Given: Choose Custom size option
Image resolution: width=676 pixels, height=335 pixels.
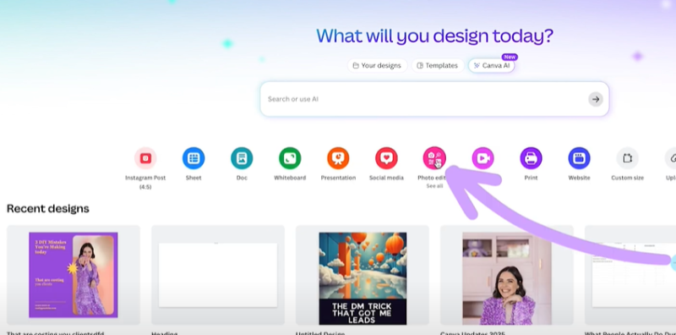Looking at the screenshot, I should (x=627, y=158).
